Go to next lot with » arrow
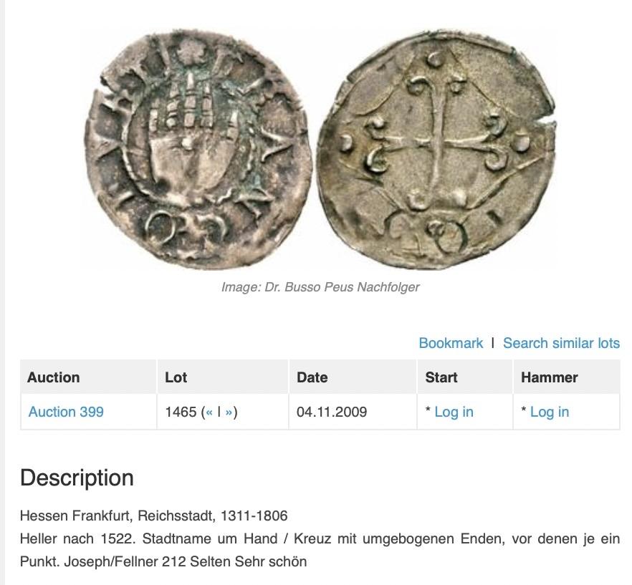This screenshot has width=632, height=585. [229, 412]
